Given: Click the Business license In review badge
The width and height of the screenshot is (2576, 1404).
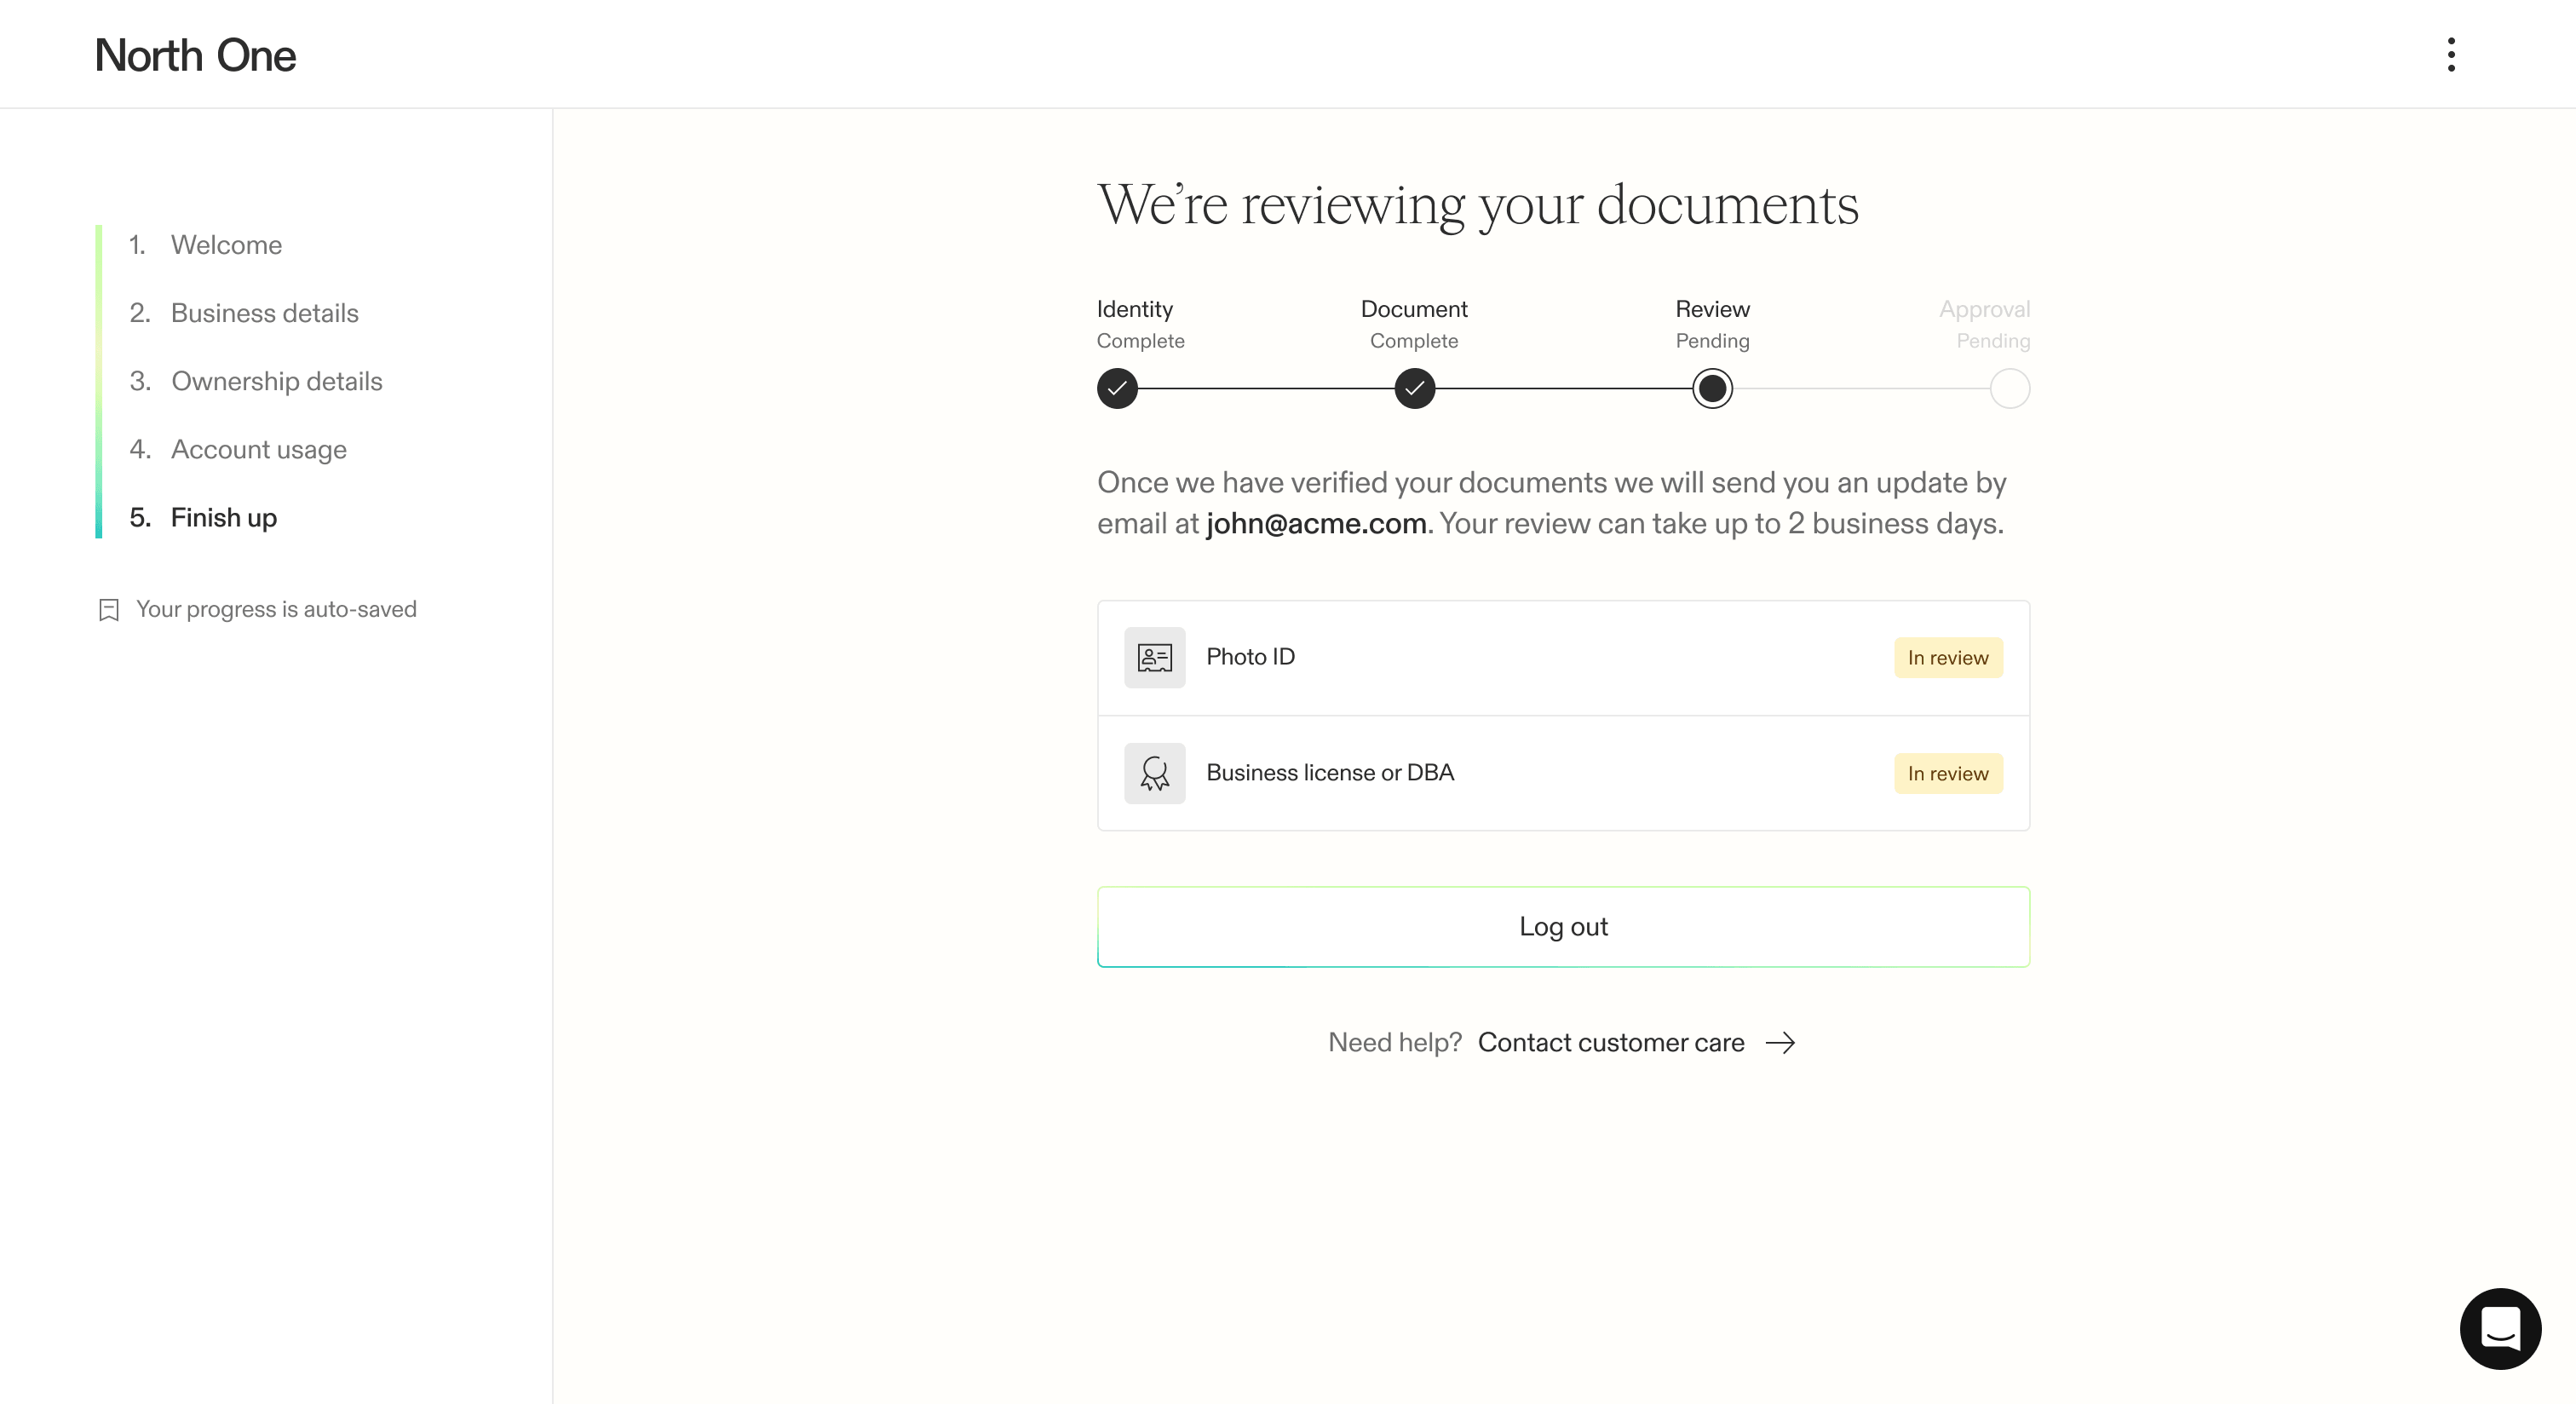Looking at the screenshot, I should 1948,774.
